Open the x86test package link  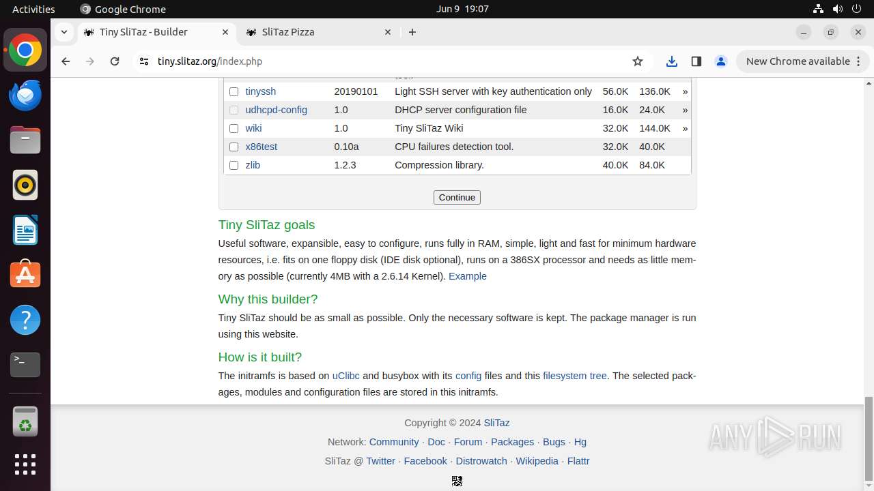coord(262,147)
